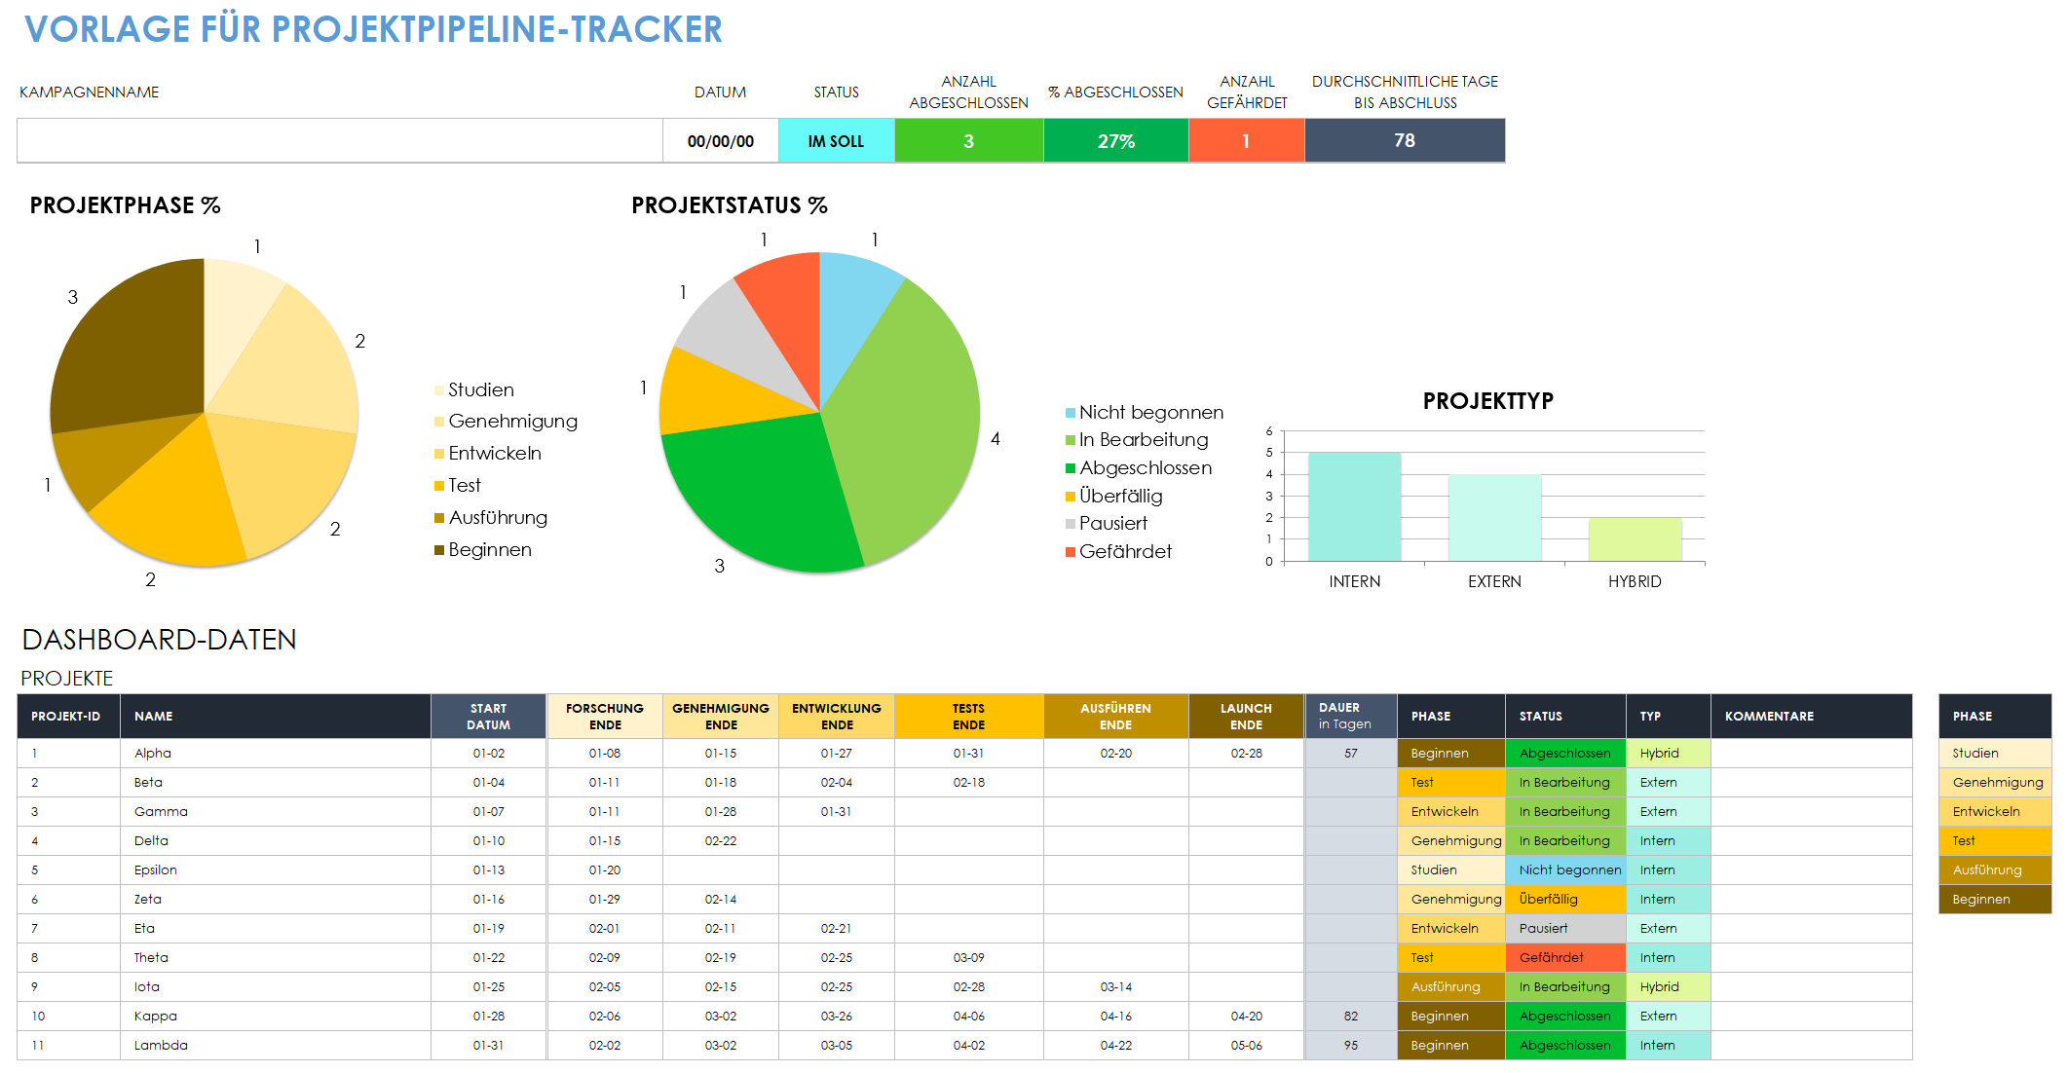The image size is (2068, 1073).
Task: Click the 78 average days cell
Action: point(1405,141)
